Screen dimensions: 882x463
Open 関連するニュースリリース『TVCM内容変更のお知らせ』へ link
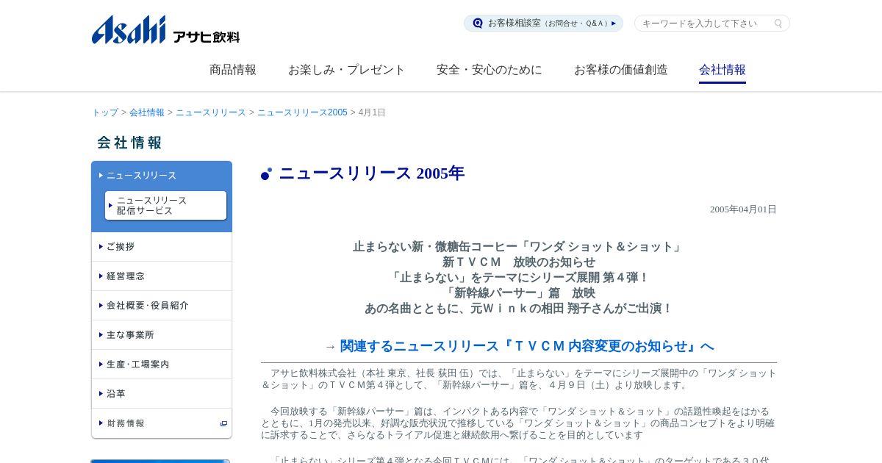527,346
